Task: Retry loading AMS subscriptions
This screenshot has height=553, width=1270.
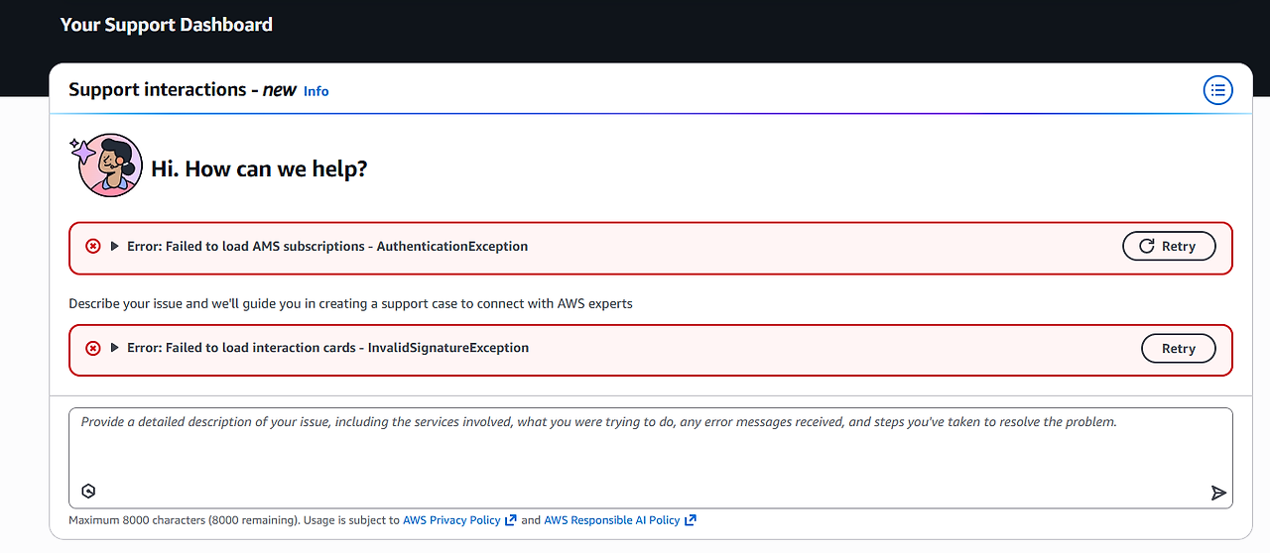Action: pyautogui.click(x=1169, y=246)
